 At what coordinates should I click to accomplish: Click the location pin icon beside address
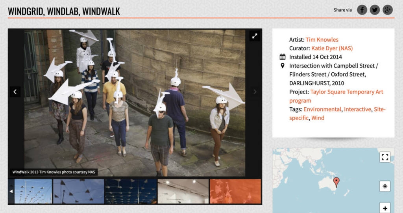pos(283,66)
